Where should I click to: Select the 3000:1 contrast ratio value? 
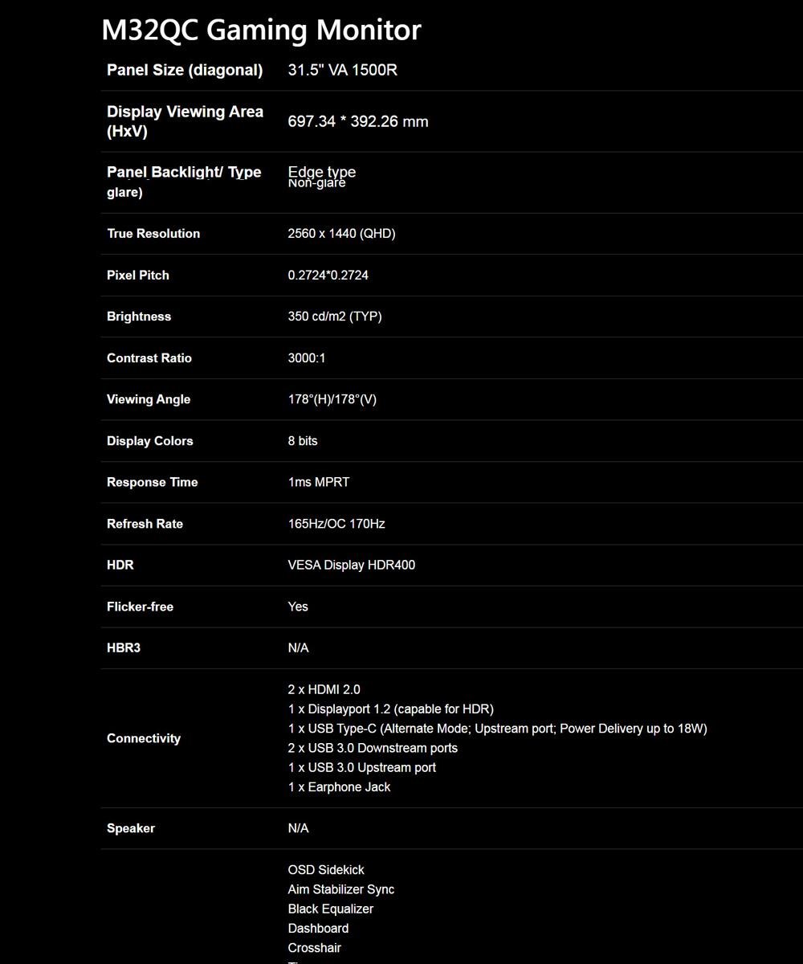(307, 358)
